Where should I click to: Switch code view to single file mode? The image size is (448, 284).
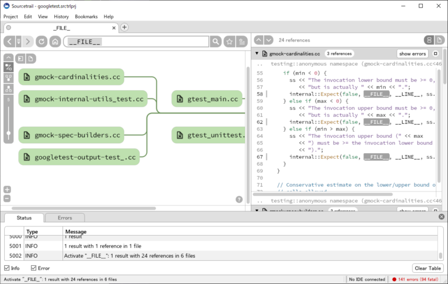(x=440, y=40)
